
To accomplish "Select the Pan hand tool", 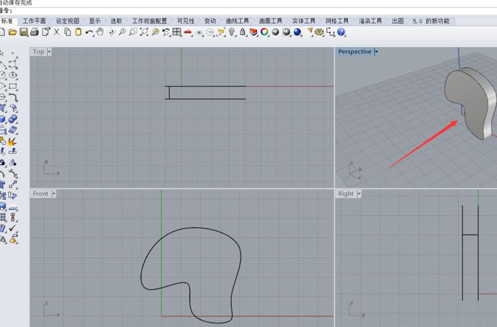I will click(99, 32).
